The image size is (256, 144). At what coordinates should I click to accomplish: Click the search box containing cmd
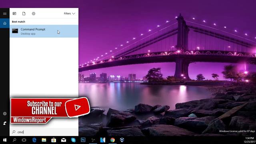pyautogui.click(x=44, y=132)
